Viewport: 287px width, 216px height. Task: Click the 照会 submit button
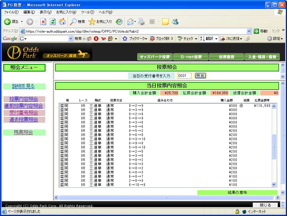click(x=200, y=75)
